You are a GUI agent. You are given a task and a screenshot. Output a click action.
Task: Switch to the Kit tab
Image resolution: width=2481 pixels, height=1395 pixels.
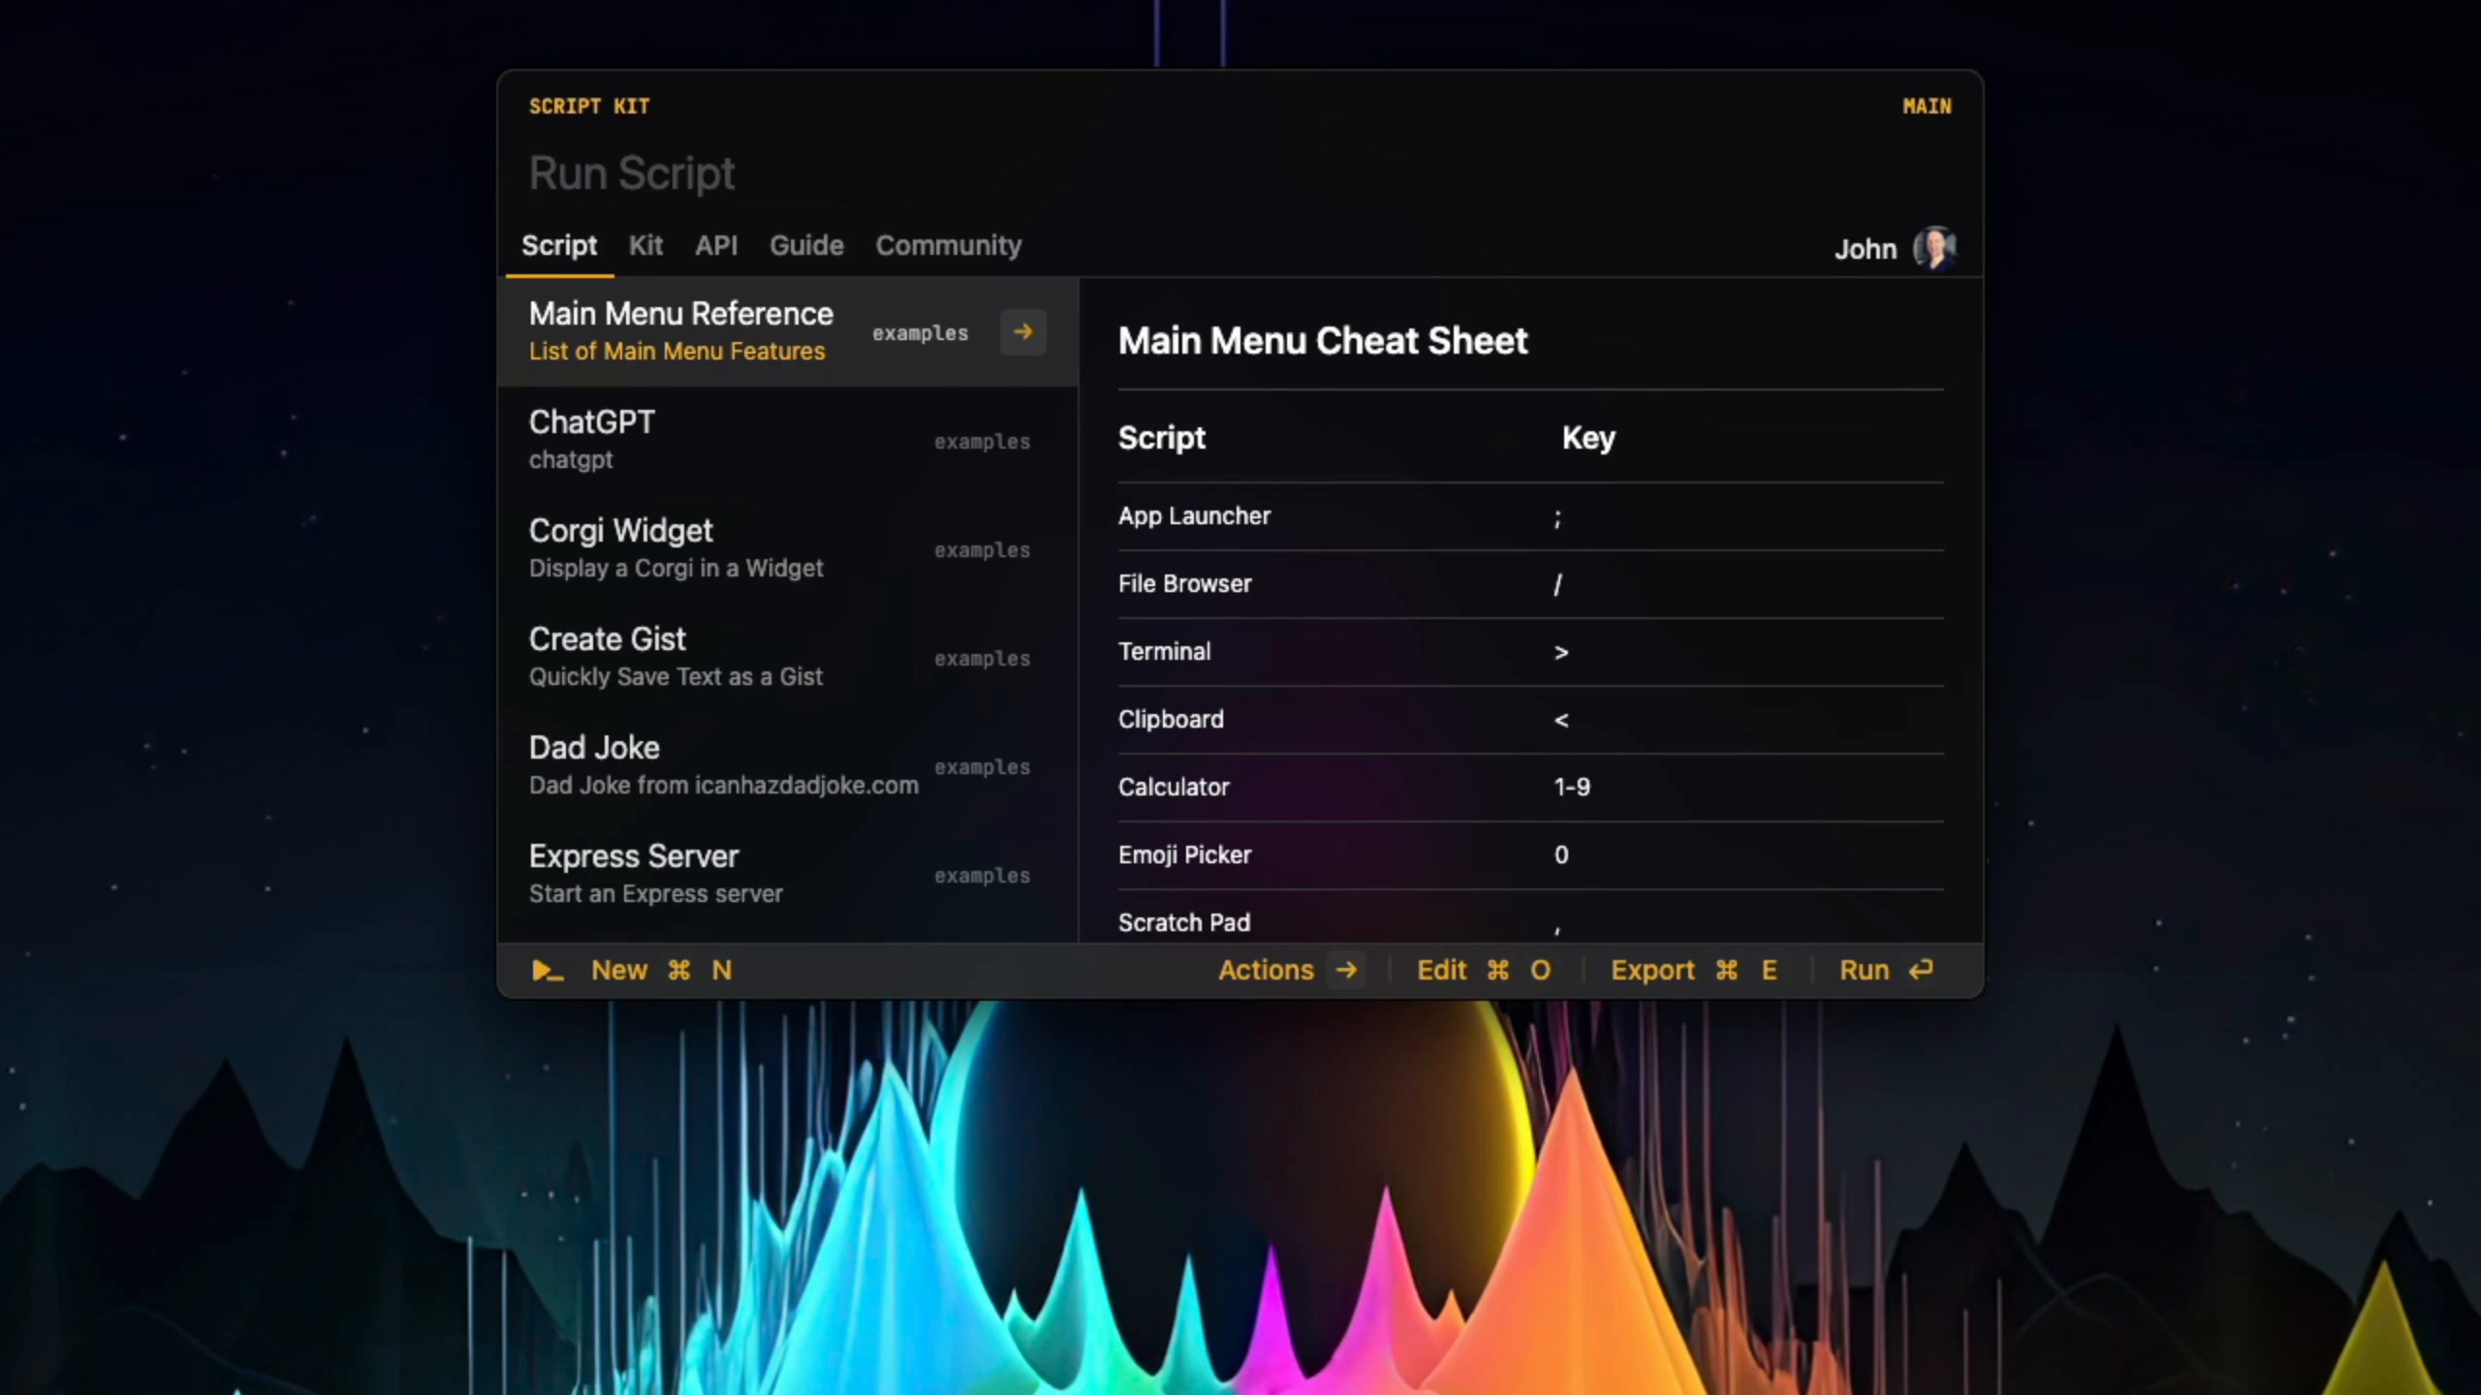pos(645,245)
